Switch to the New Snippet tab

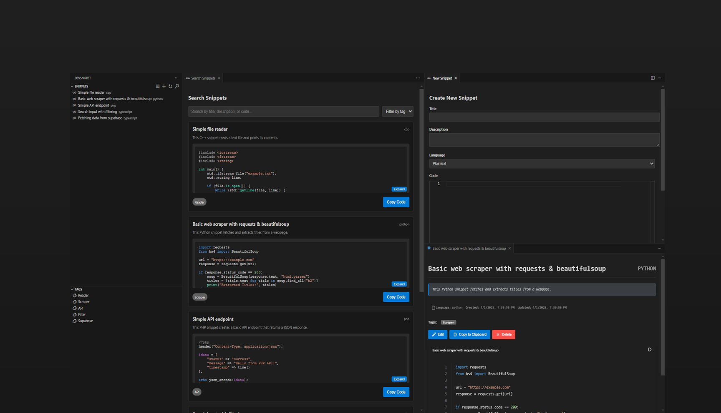pyautogui.click(x=441, y=78)
